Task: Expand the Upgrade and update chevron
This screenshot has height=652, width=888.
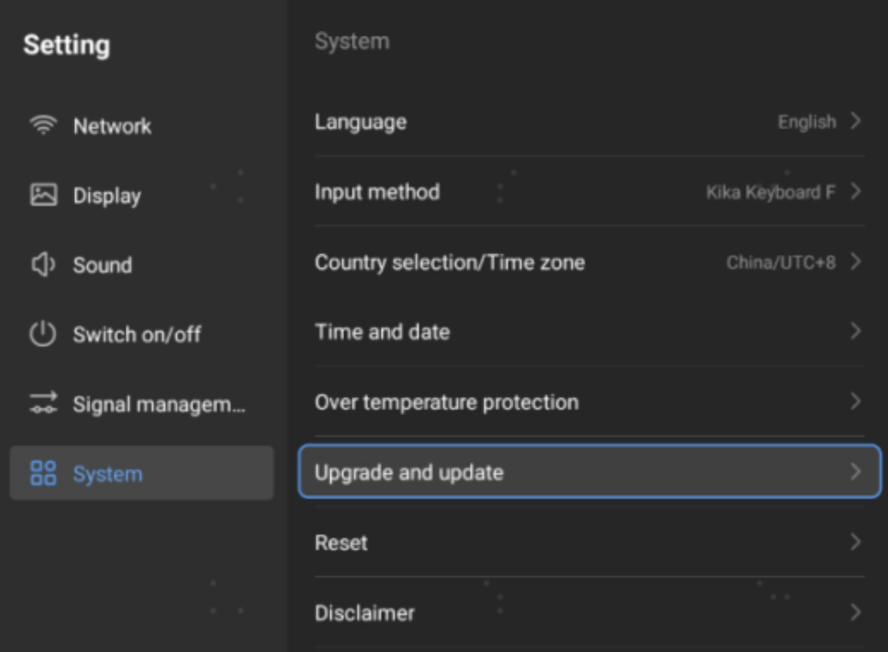Action: 856,471
